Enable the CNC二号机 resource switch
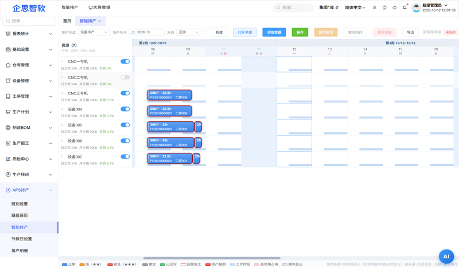The width and height of the screenshot is (459, 269). pos(125,77)
